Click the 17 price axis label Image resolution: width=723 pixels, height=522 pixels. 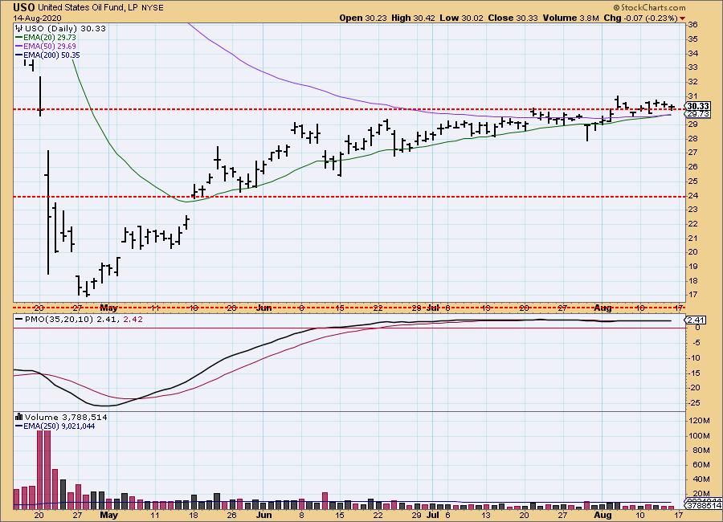[x=692, y=295]
